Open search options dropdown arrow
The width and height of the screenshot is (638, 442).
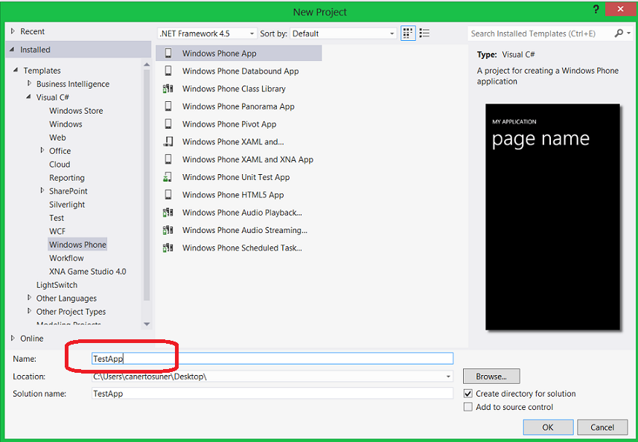point(629,33)
